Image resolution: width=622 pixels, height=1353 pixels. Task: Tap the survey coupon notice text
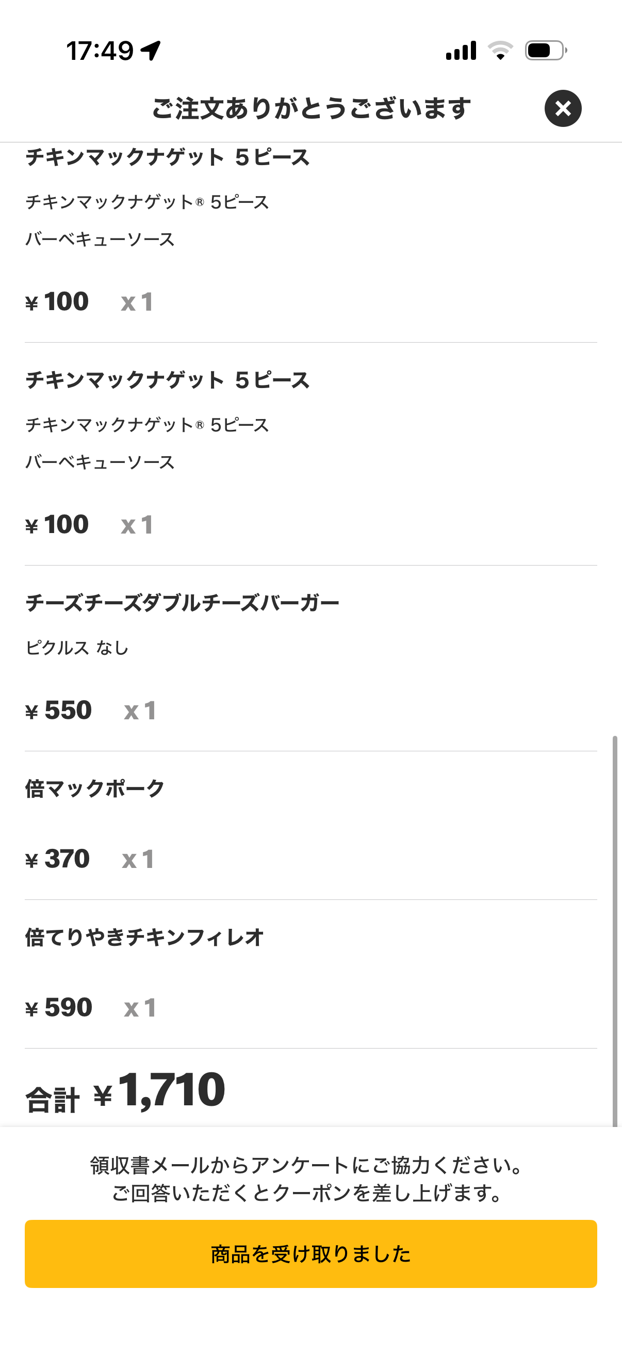click(307, 1179)
